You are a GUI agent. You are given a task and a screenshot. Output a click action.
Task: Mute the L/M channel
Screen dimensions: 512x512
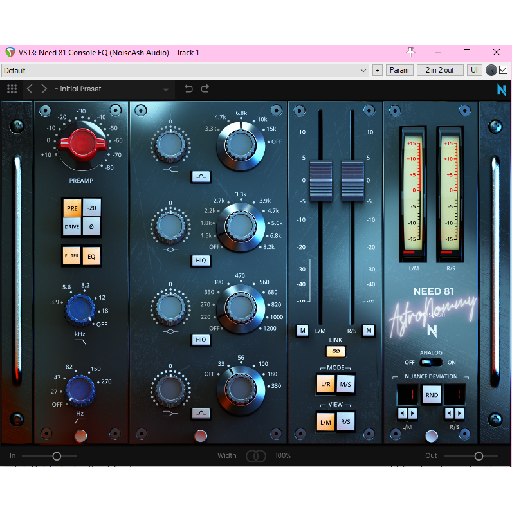[303, 331]
